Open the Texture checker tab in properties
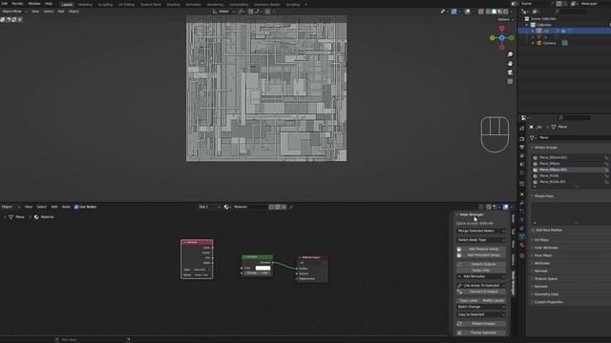Screen dimensions: 611x343 coord(522,255)
